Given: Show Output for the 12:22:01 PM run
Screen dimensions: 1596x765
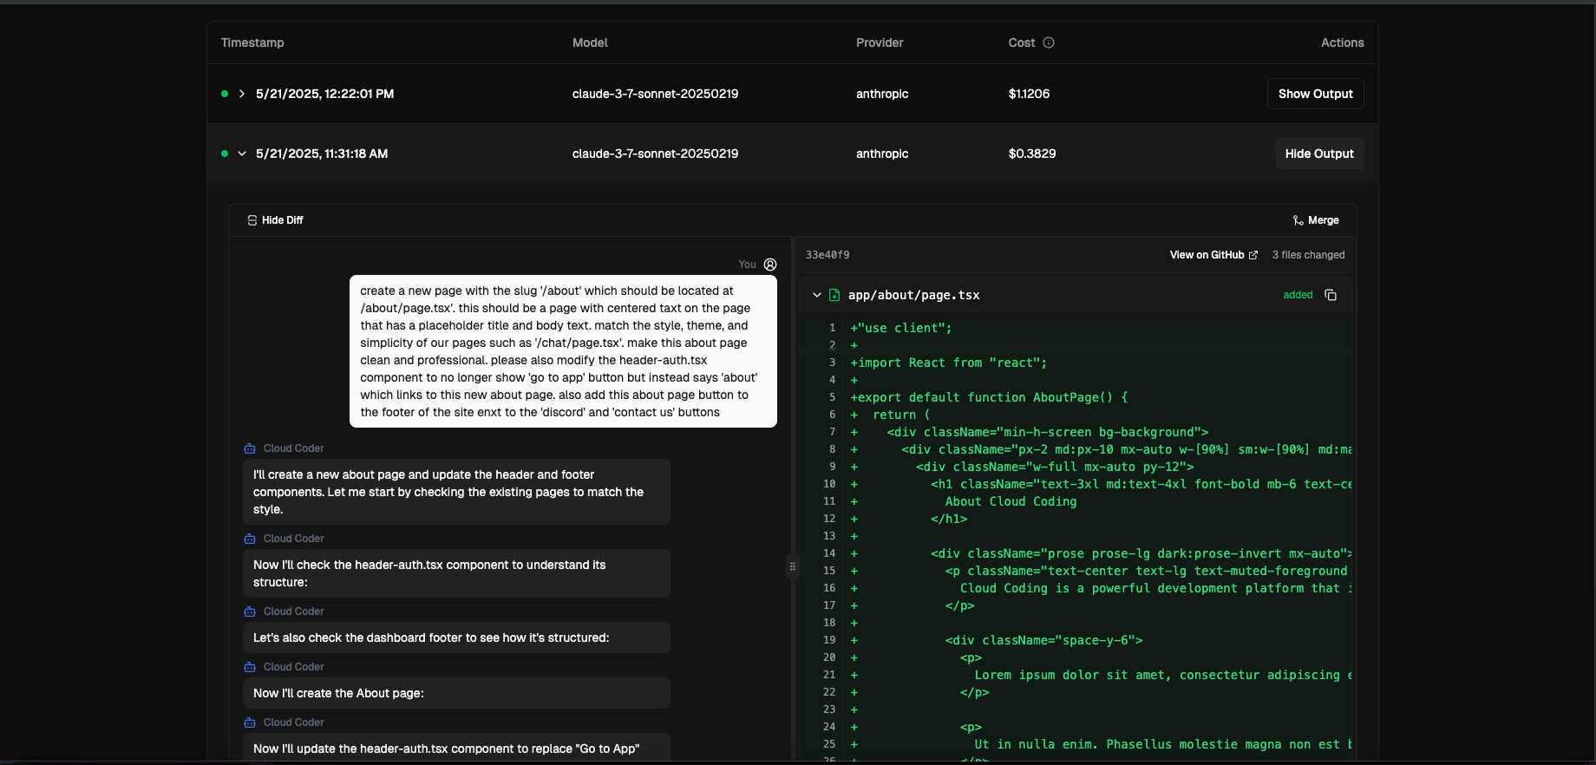Looking at the screenshot, I should [1315, 94].
